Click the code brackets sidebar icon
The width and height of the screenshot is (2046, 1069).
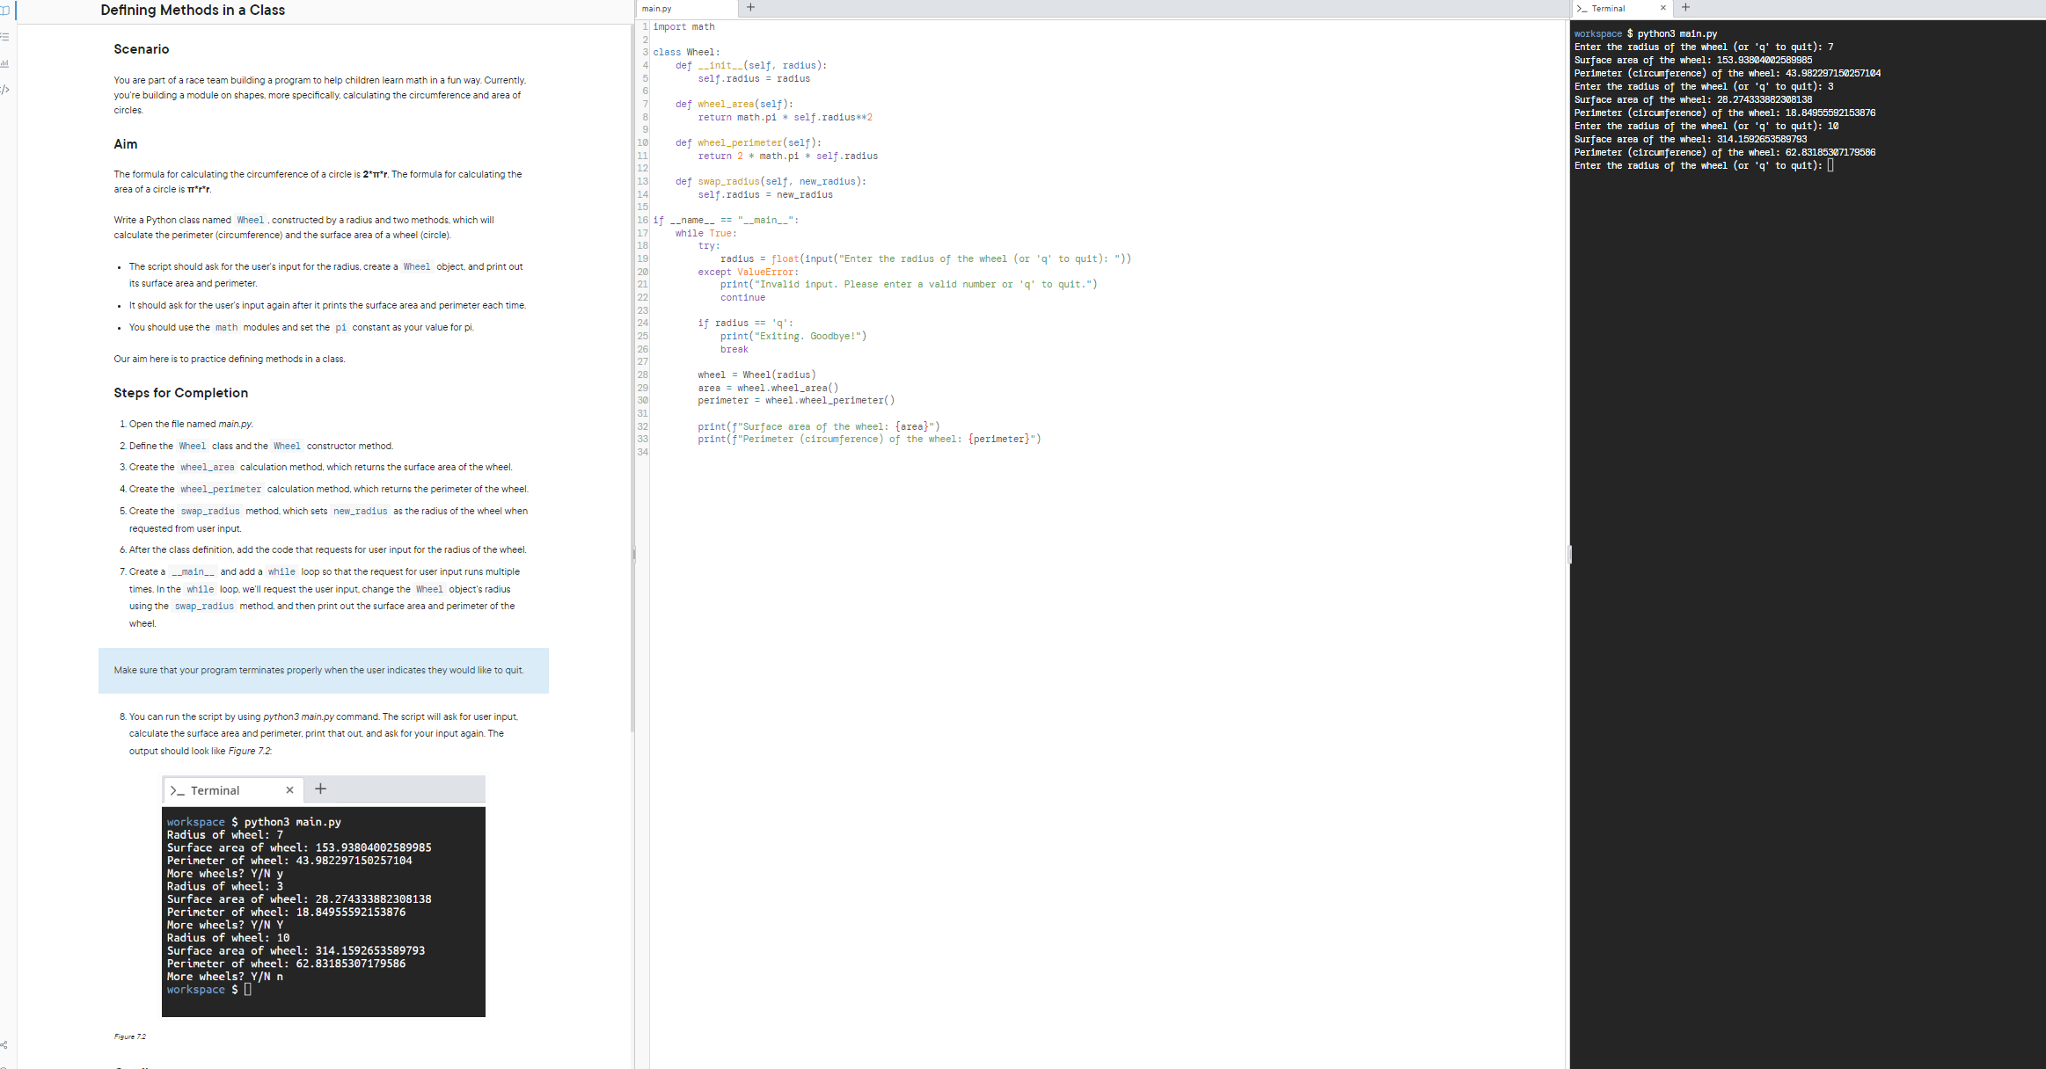[4, 90]
